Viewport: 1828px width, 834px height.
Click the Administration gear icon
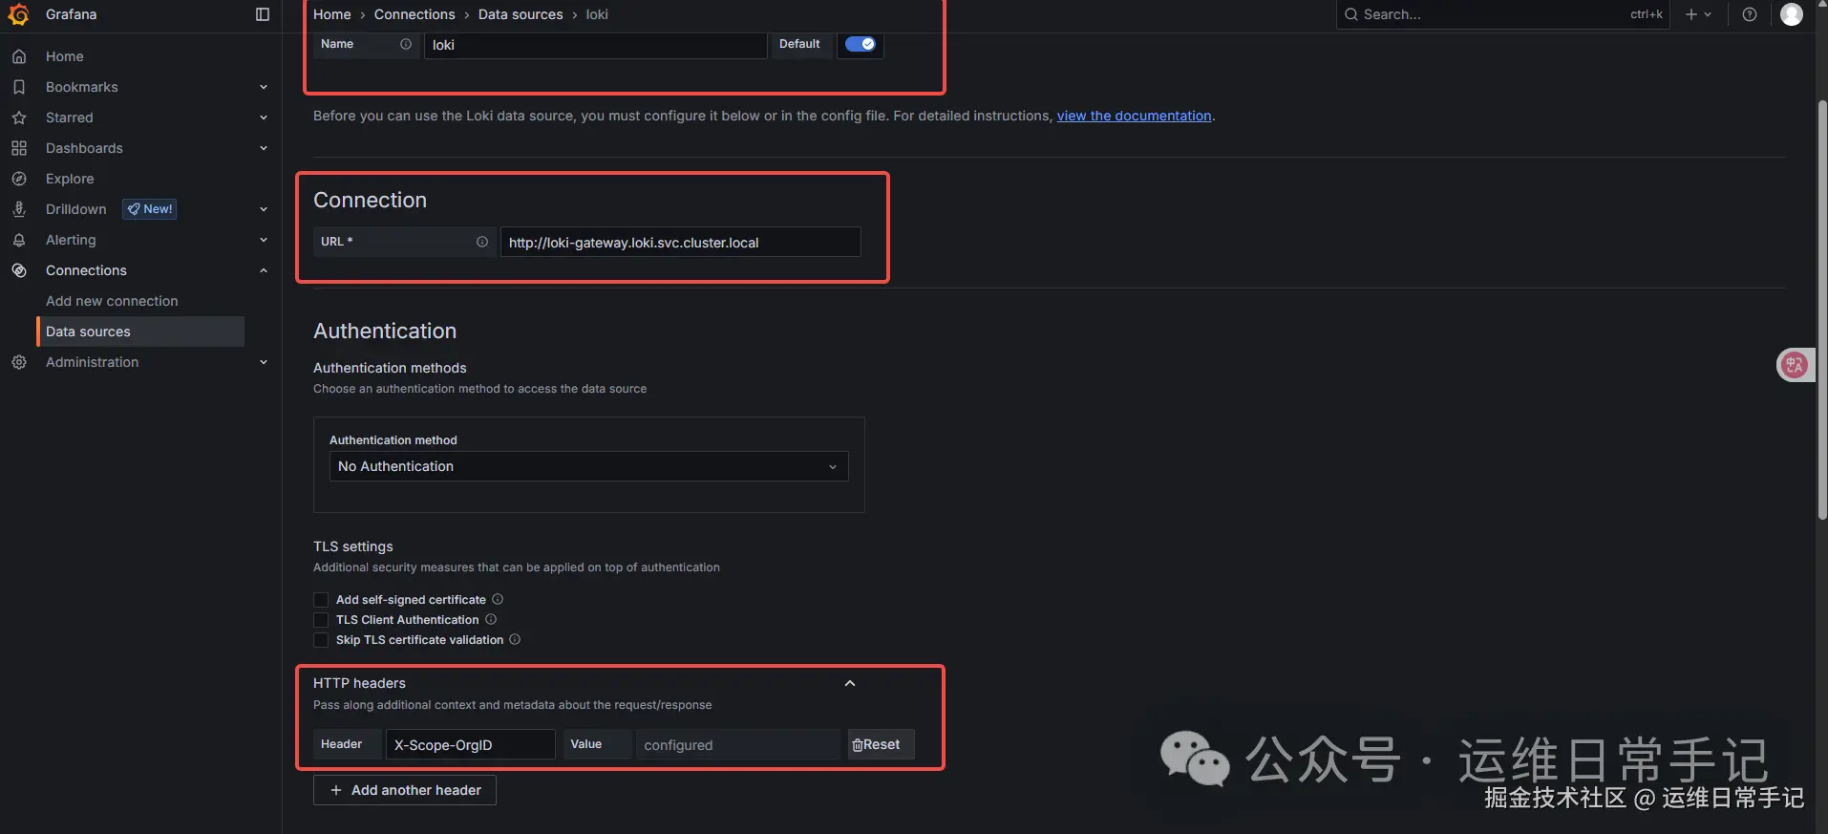(x=19, y=362)
